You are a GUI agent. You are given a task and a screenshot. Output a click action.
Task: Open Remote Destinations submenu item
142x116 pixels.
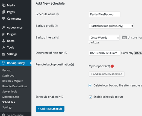pos(15,86)
